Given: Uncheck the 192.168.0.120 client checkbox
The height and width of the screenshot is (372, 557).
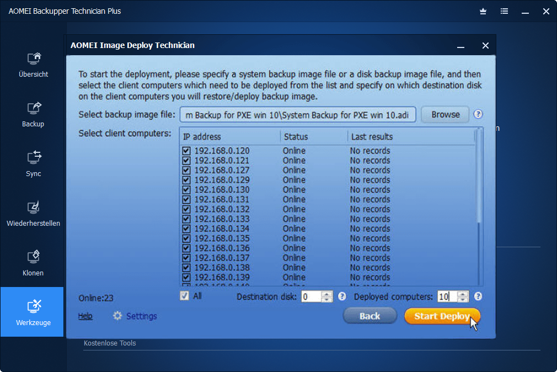Looking at the screenshot, I should pyautogui.click(x=186, y=151).
